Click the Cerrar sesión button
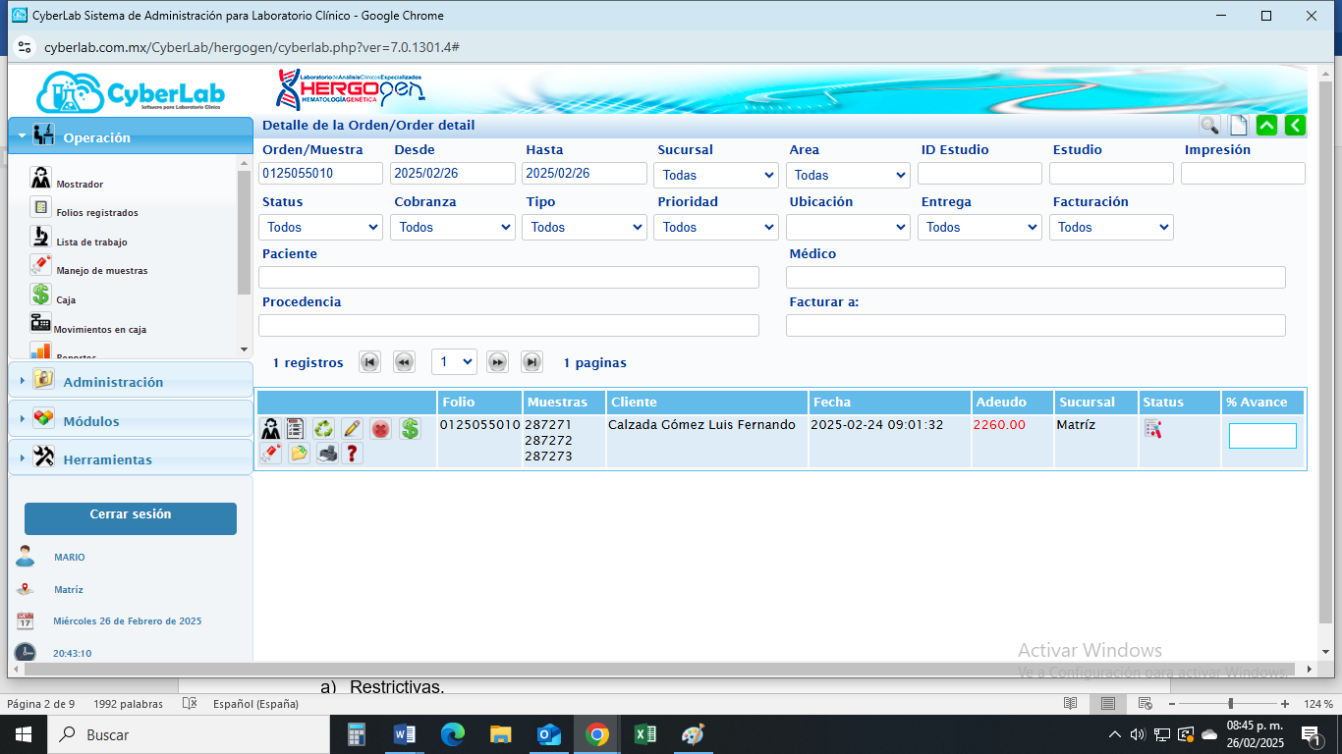1342x754 pixels. (131, 516)
